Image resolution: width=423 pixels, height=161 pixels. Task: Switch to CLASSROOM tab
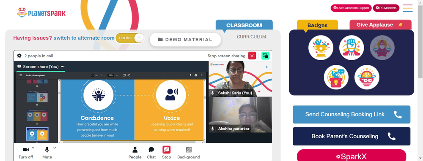click(x=244, y=25)
